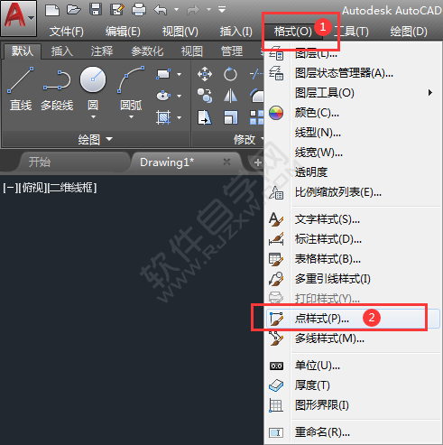443x445 pixels.
Task: Switch to the 视图 ribbon tab
Action: click(x=192, y=51)
